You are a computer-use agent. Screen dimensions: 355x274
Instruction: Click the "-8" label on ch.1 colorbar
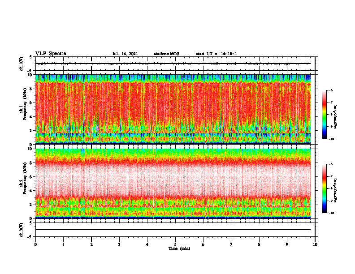click(331, 115)
